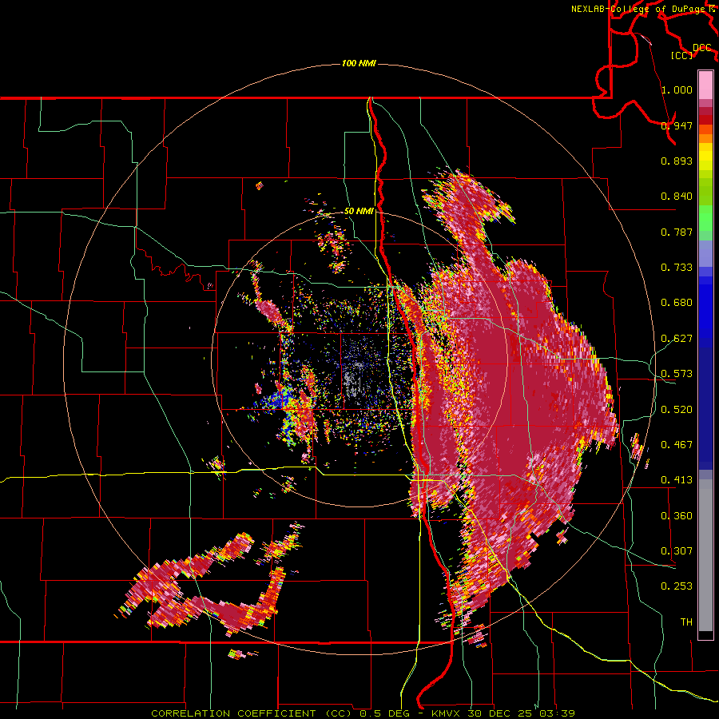Click the TH label at the legend bottom
719x719 pixels.
686,622
